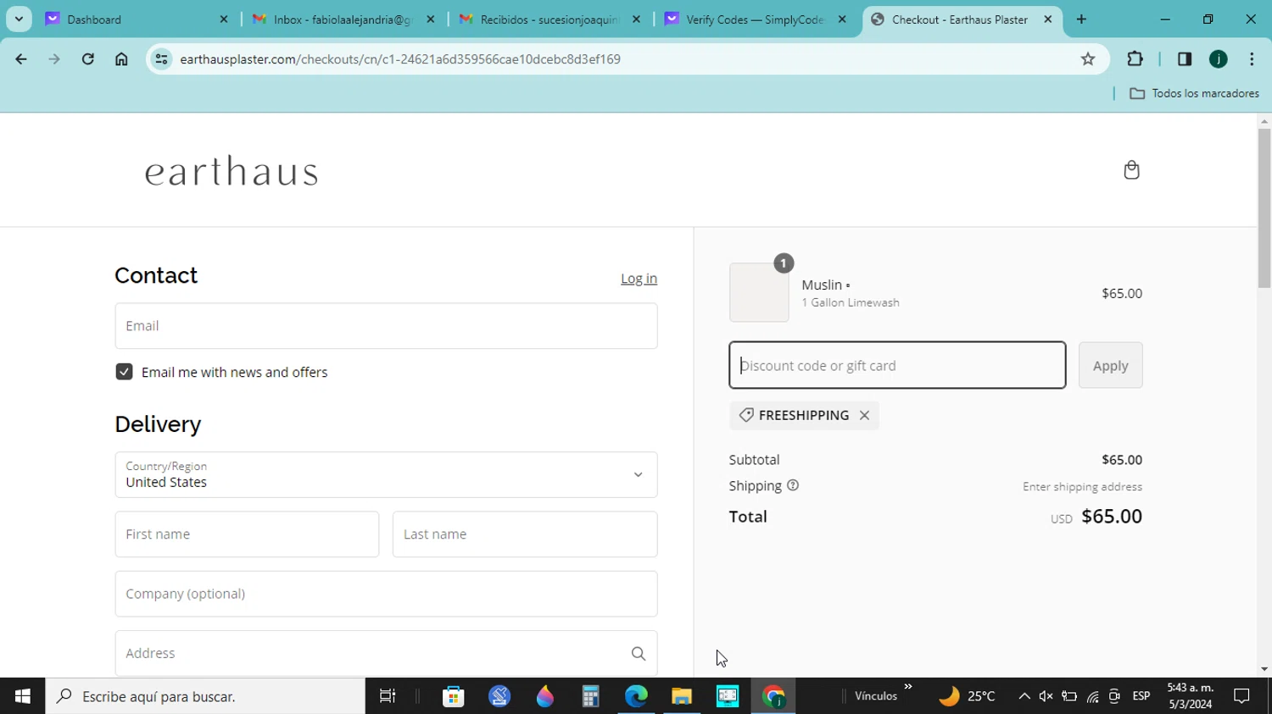The height and width of the screenshot is (714, 1272).
Task: Open Microsoft Edge from the taskbar
Action: pyautogui.click(x=636, y=696)
